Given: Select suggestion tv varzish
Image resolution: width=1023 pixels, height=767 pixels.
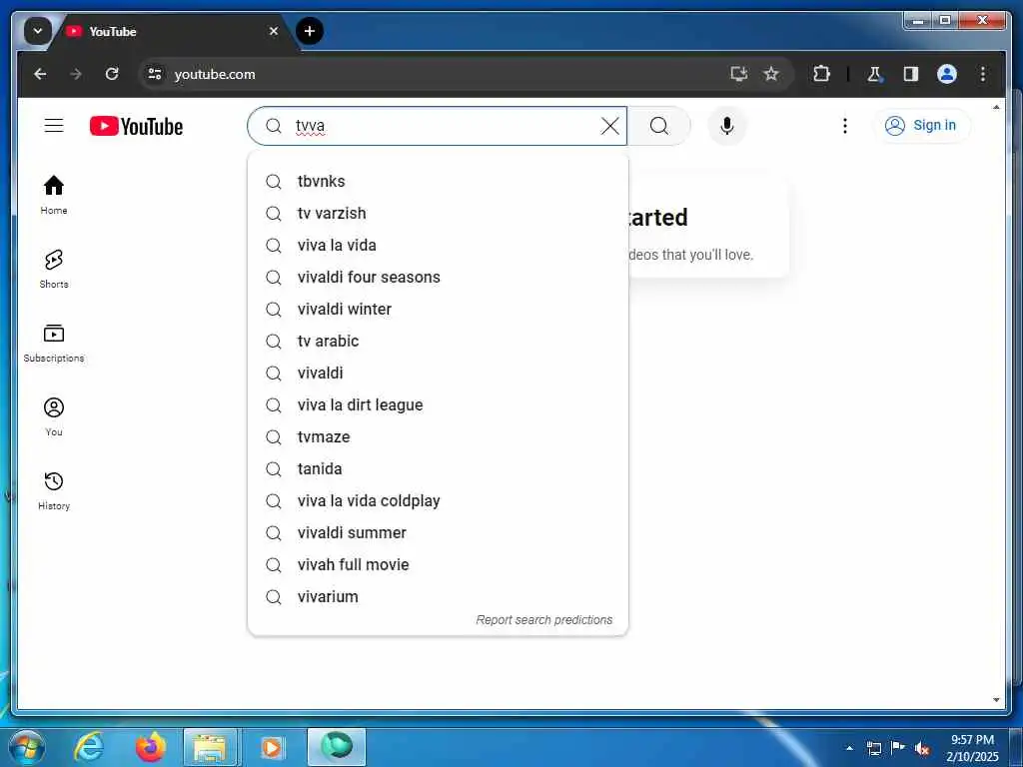Looking at the screenshot, I should click(x=438, y=214).
